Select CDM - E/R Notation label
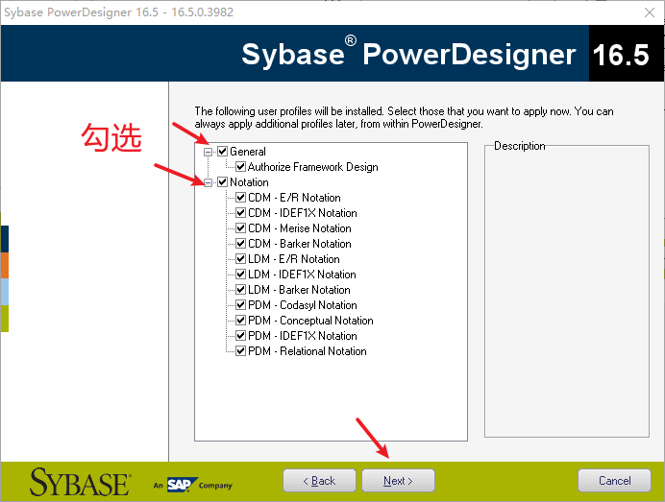Viewport: 665px width, 502px height. coord(294,198)
